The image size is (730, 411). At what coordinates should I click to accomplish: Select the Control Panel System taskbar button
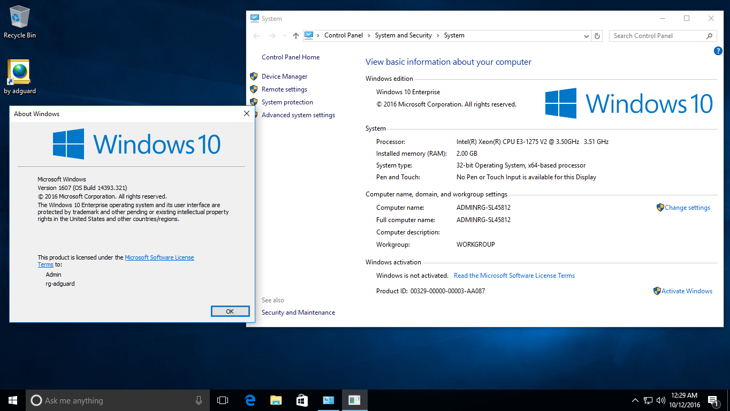click(328, 400)
